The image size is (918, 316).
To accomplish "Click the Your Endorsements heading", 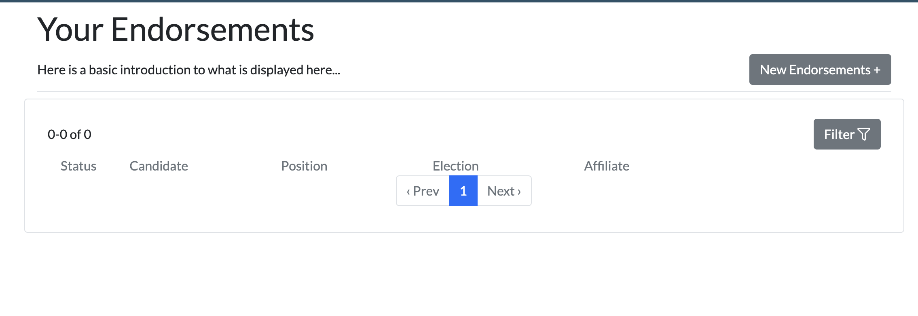I will point(176,29).
